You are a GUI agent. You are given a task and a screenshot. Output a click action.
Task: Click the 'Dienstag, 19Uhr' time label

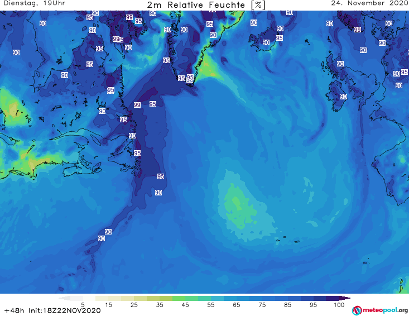[35, 3]
